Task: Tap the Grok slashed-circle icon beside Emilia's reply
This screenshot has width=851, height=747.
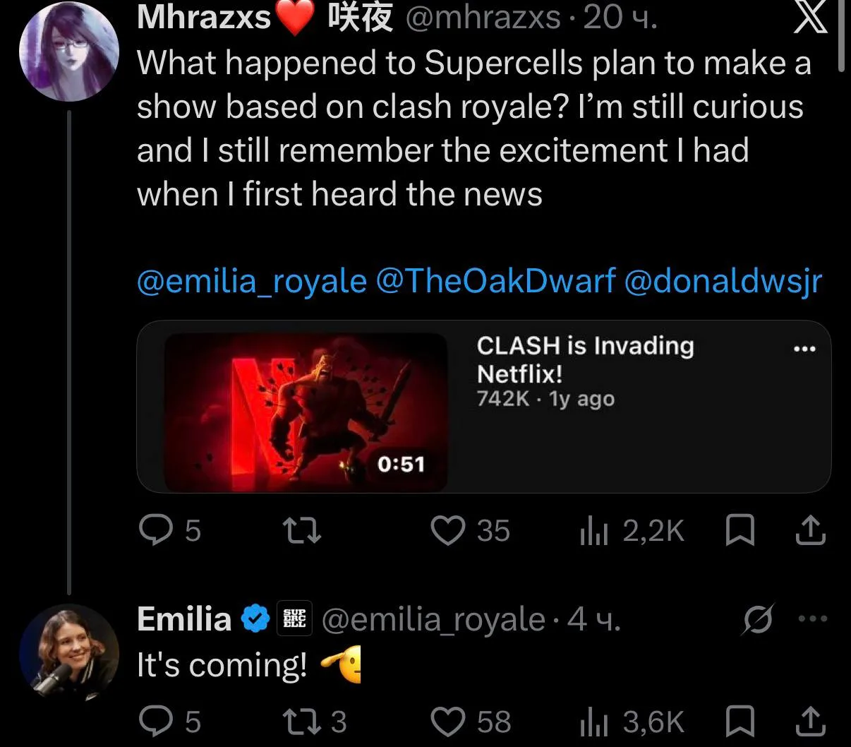Action: pos(759,619)
